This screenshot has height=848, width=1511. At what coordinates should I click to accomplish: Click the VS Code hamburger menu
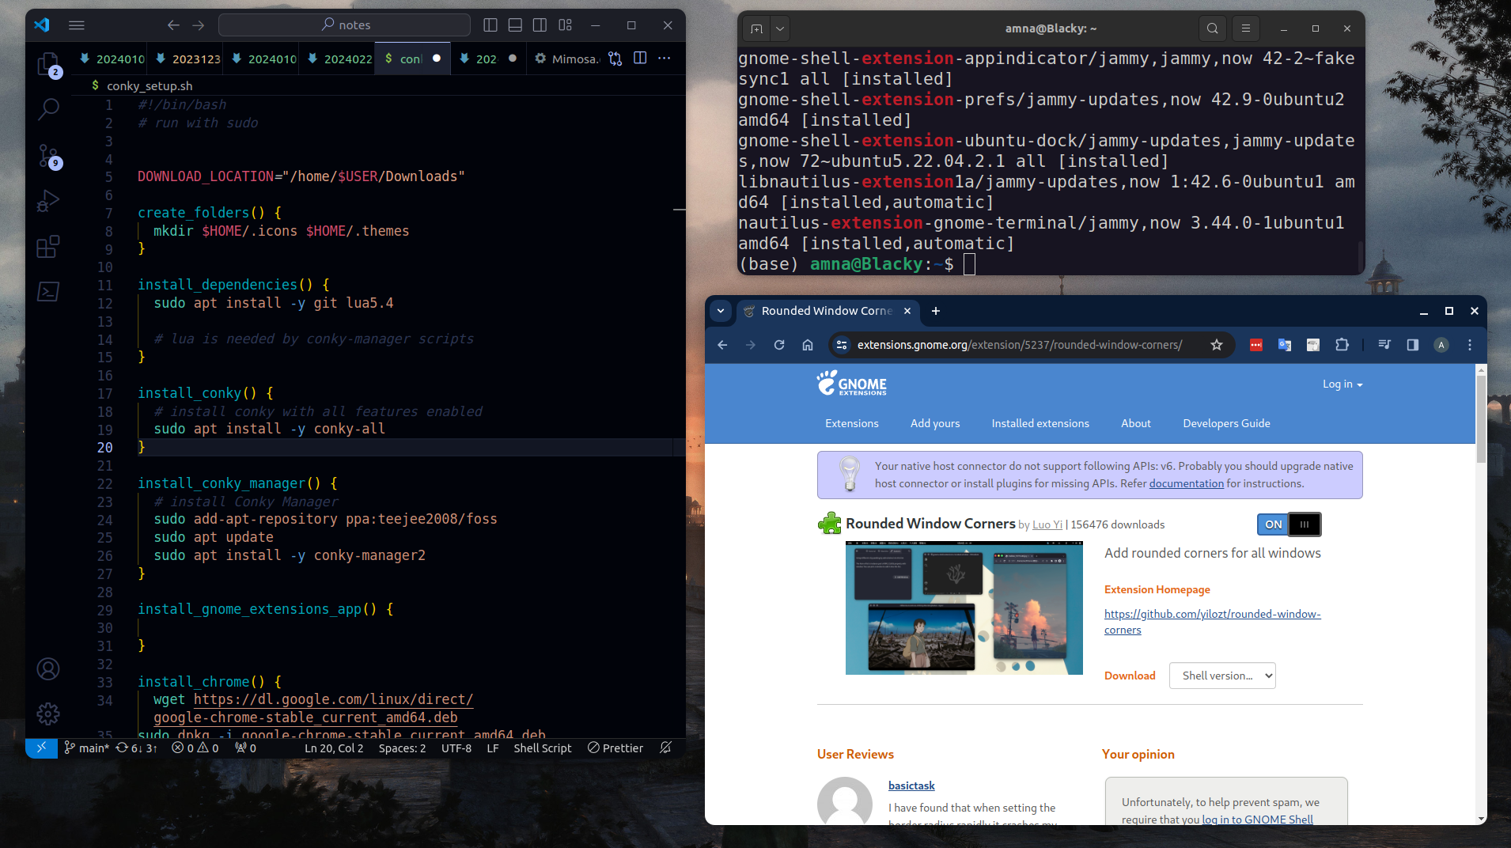[77, 25]
